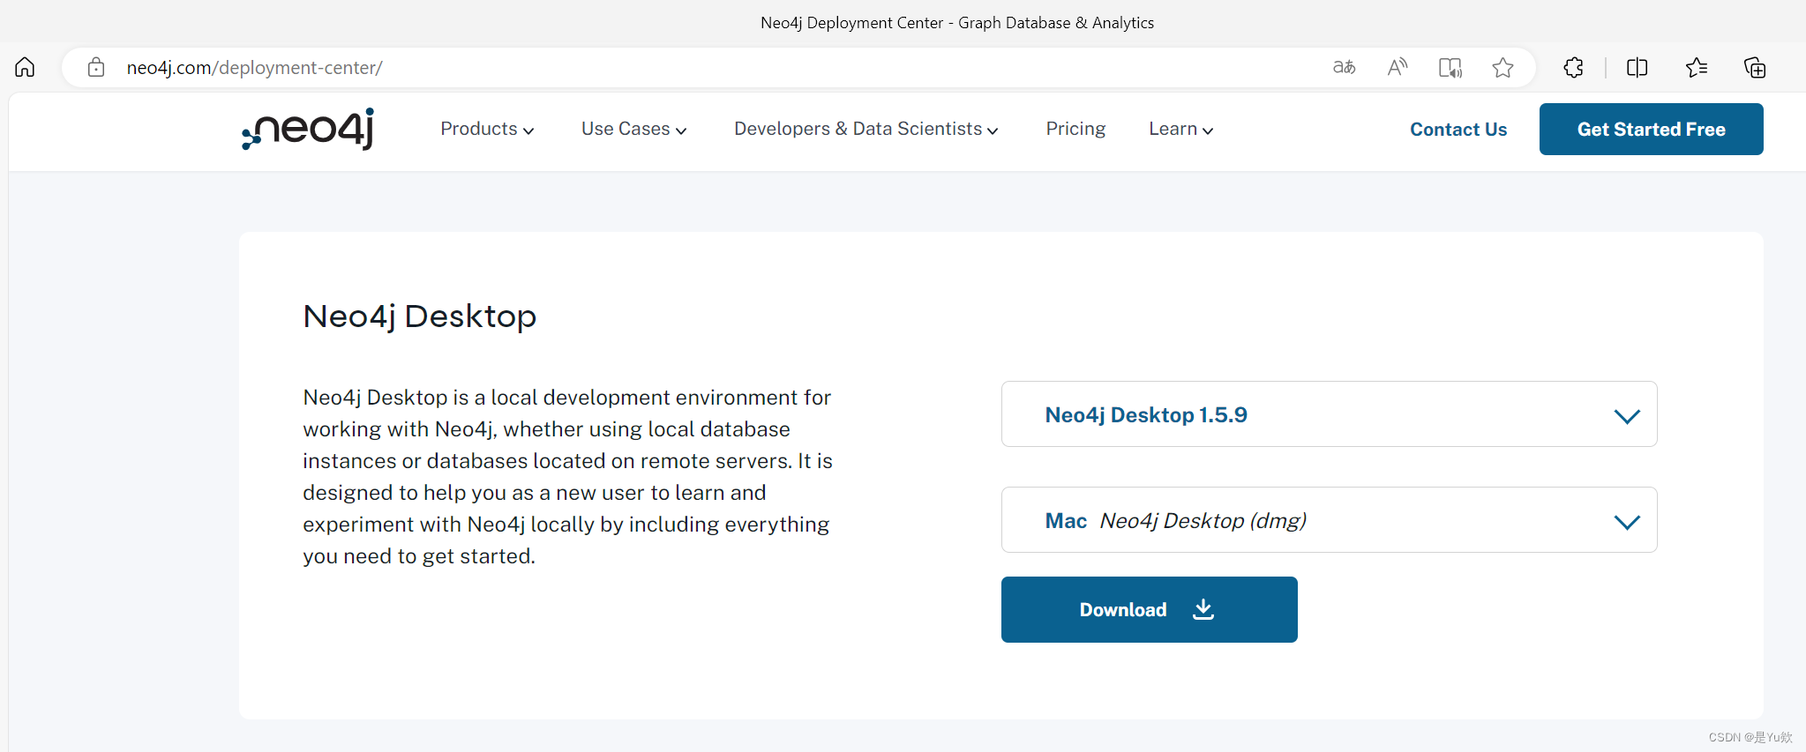The height and width of the screenshot is (752, 1806).
Task: Toggle split screen view icon
Action: pyautogui.click(x=1637, y=67)
